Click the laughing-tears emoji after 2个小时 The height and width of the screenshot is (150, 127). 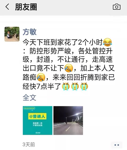[x=107, y=43]
